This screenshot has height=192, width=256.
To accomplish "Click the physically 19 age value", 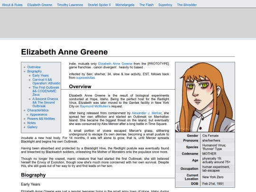I will (216, 160).
